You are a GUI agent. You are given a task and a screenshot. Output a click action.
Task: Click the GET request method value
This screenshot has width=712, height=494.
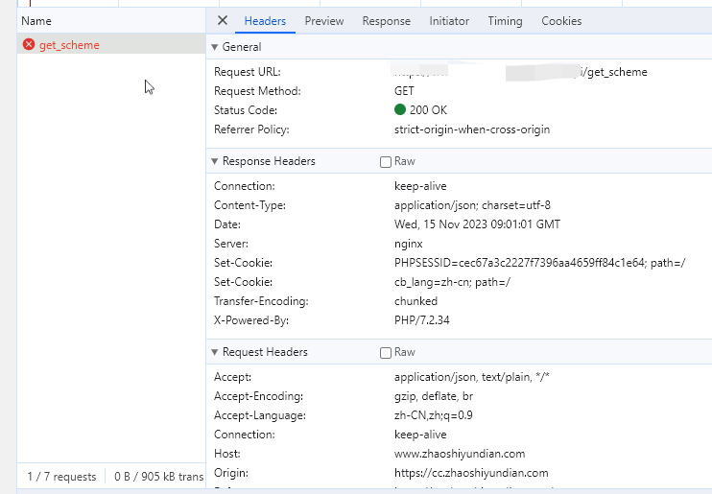coord(404,91)
